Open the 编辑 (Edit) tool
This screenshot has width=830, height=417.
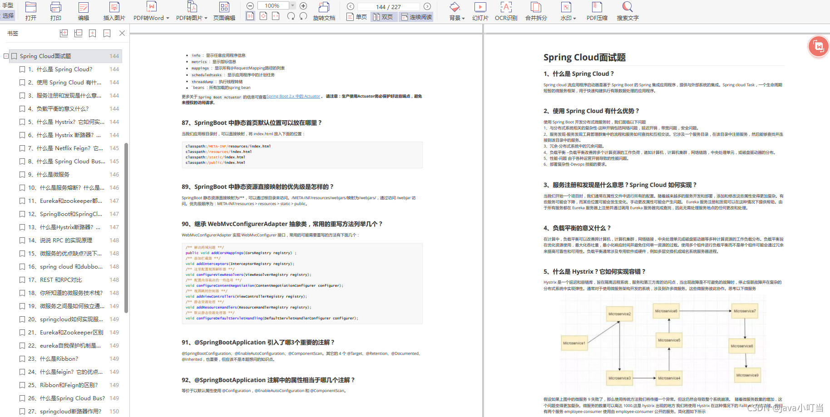84,11
